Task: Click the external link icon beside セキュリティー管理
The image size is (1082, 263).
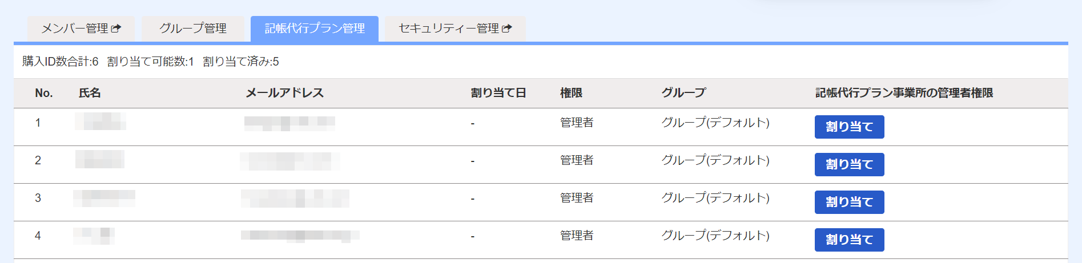Action: tap(506, 28)
